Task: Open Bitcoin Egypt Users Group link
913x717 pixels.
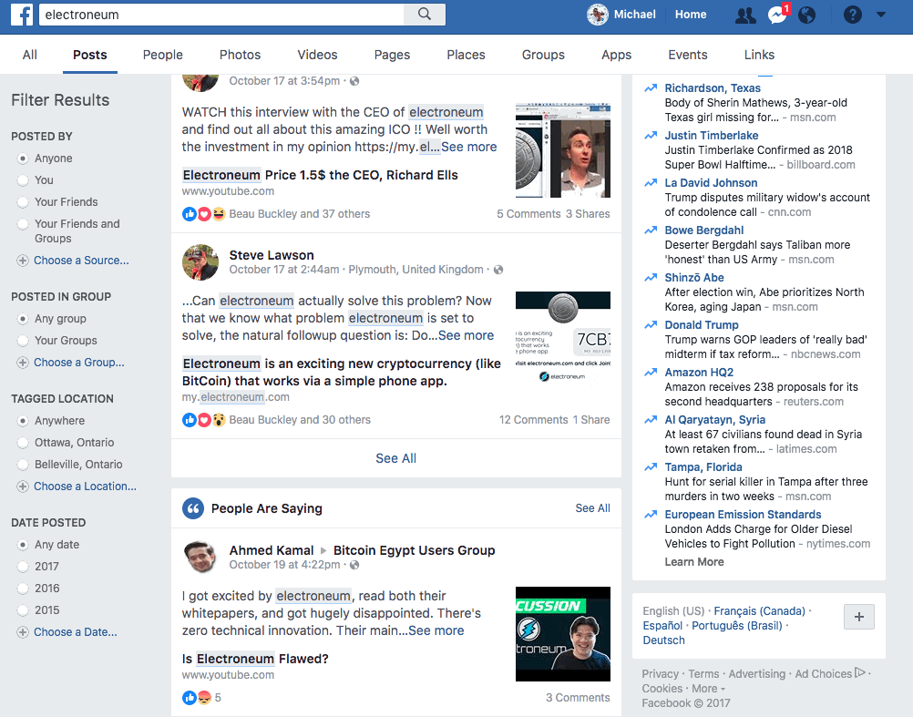Action: tap(414, 550)
